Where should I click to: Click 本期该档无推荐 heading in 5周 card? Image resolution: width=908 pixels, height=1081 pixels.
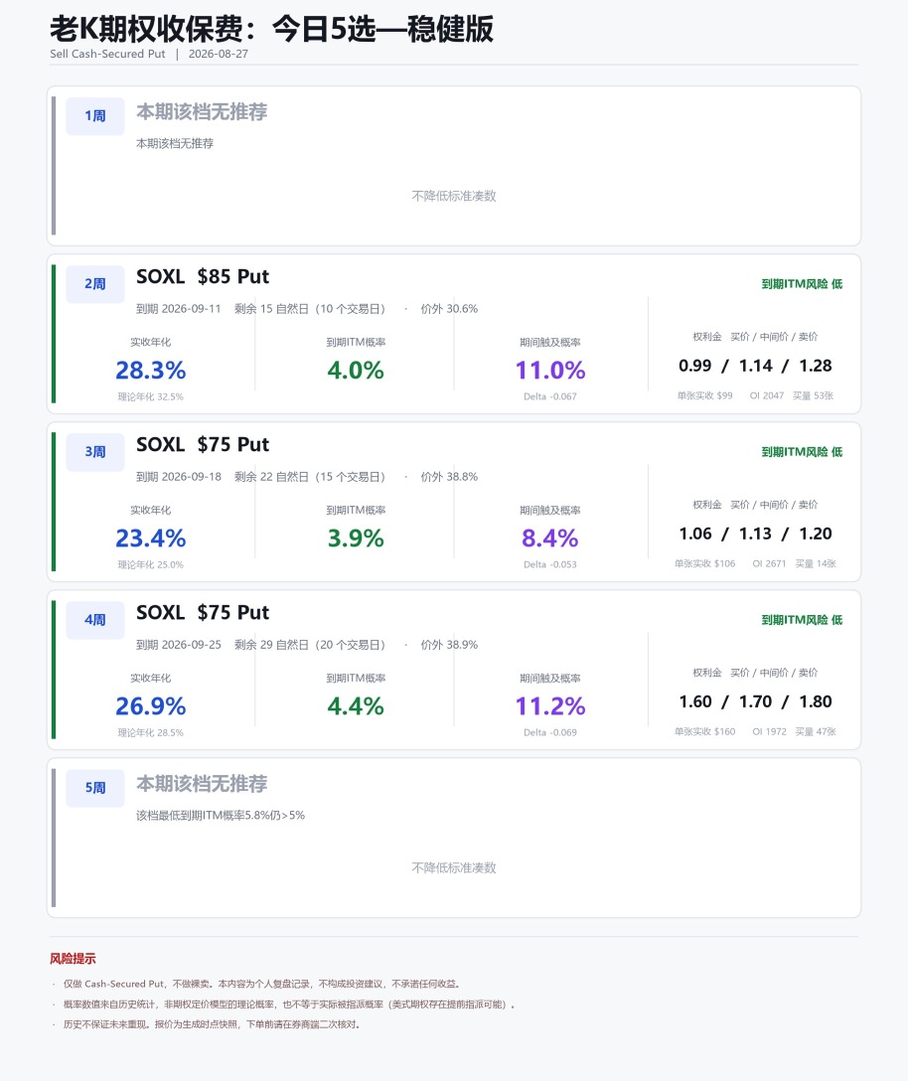tap(202, 784)
